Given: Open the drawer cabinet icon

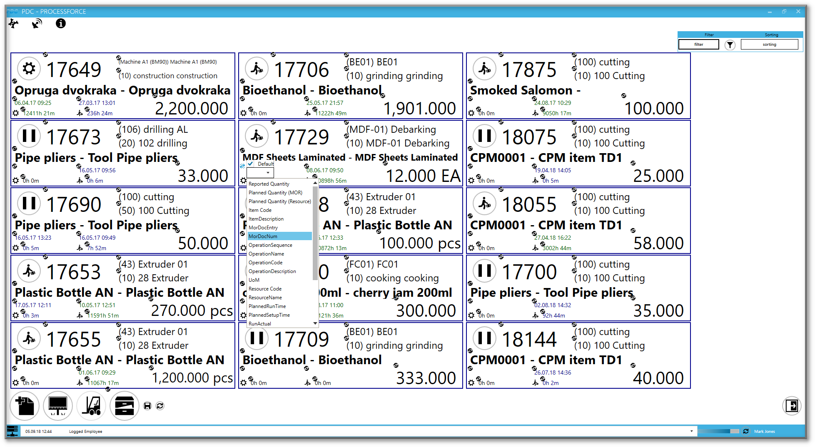Looking at the screenshot, I should pyautogui.click(x=125, y=406).
